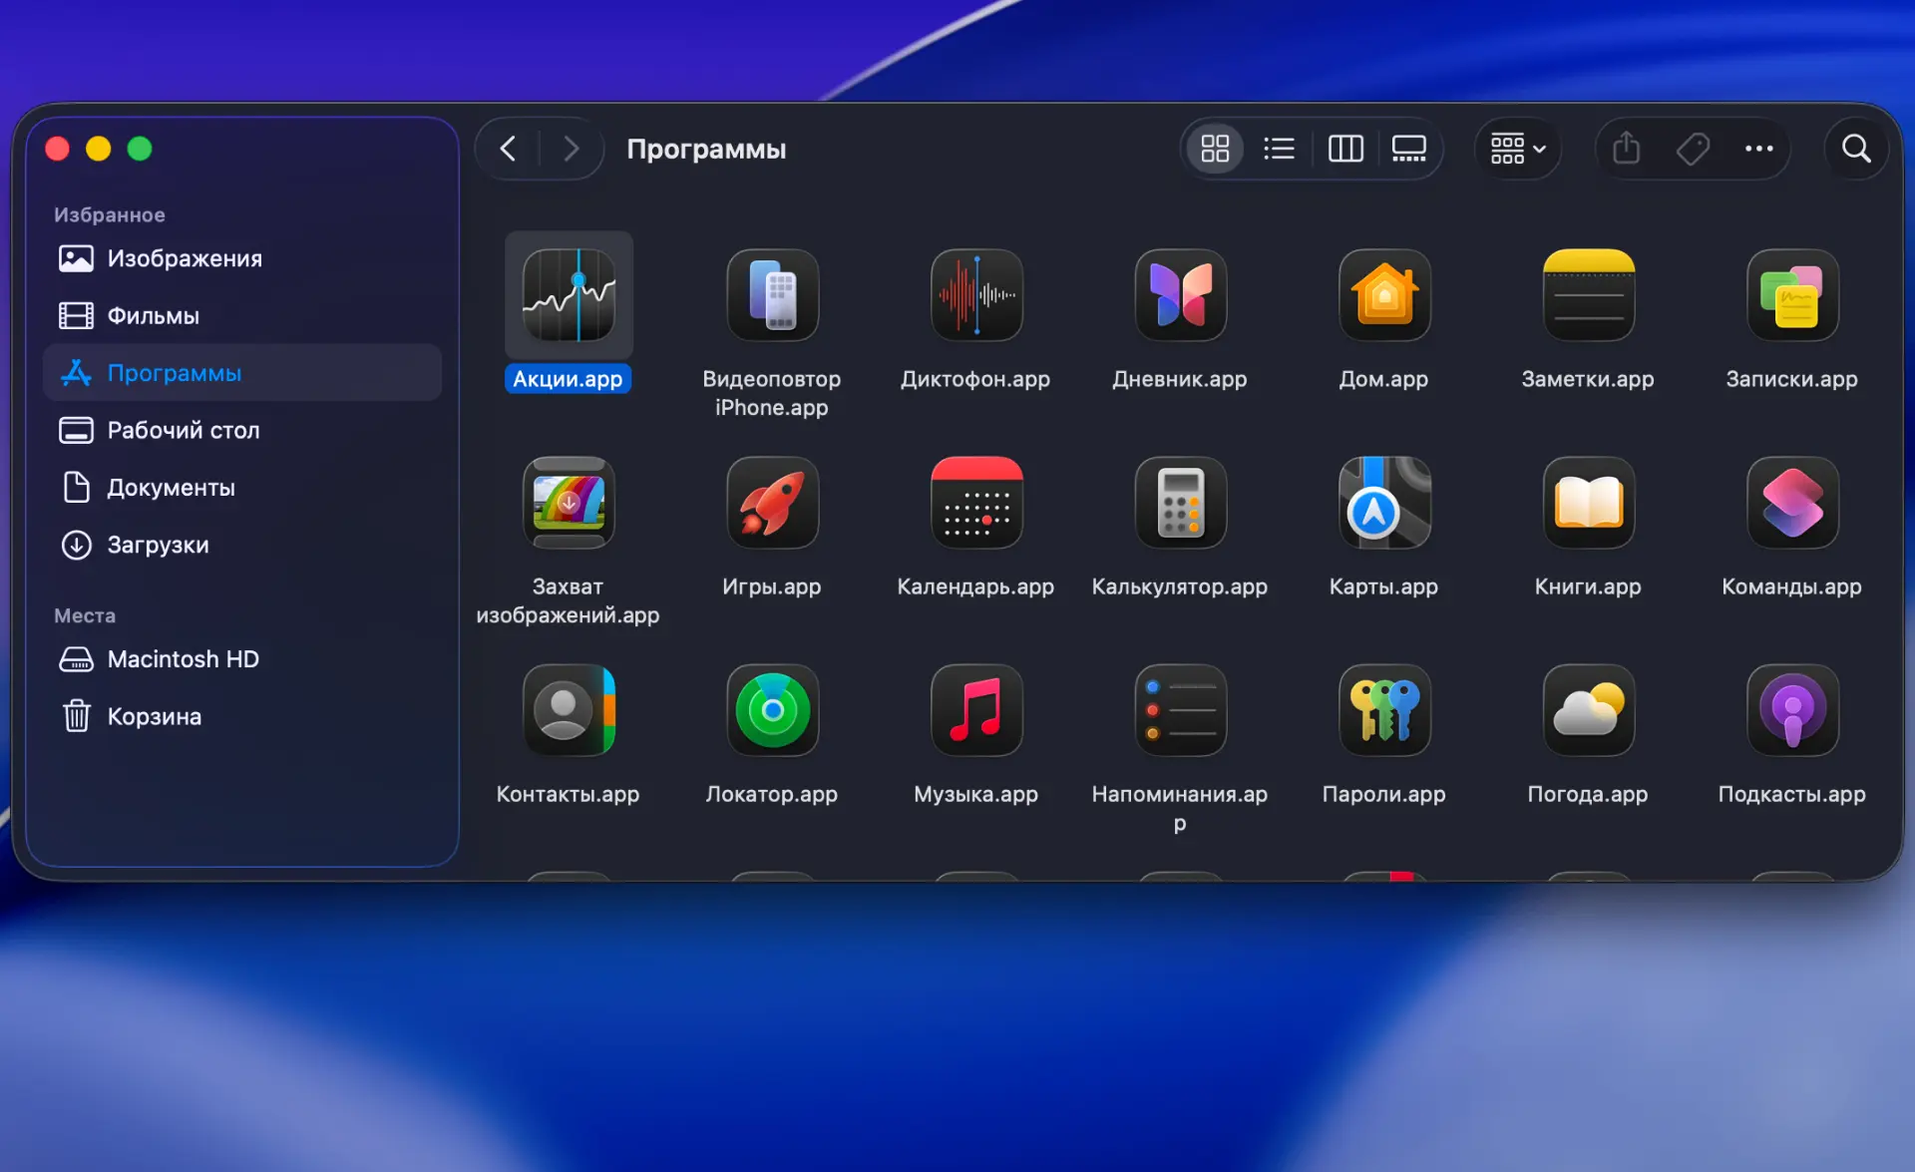The width and height of the screenshot is (1915, 1172).
Task: Open the Акции.app stocks icon
Action: click(569, 295)
